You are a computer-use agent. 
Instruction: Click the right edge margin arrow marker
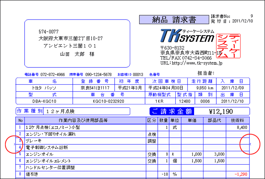[250, 144]
